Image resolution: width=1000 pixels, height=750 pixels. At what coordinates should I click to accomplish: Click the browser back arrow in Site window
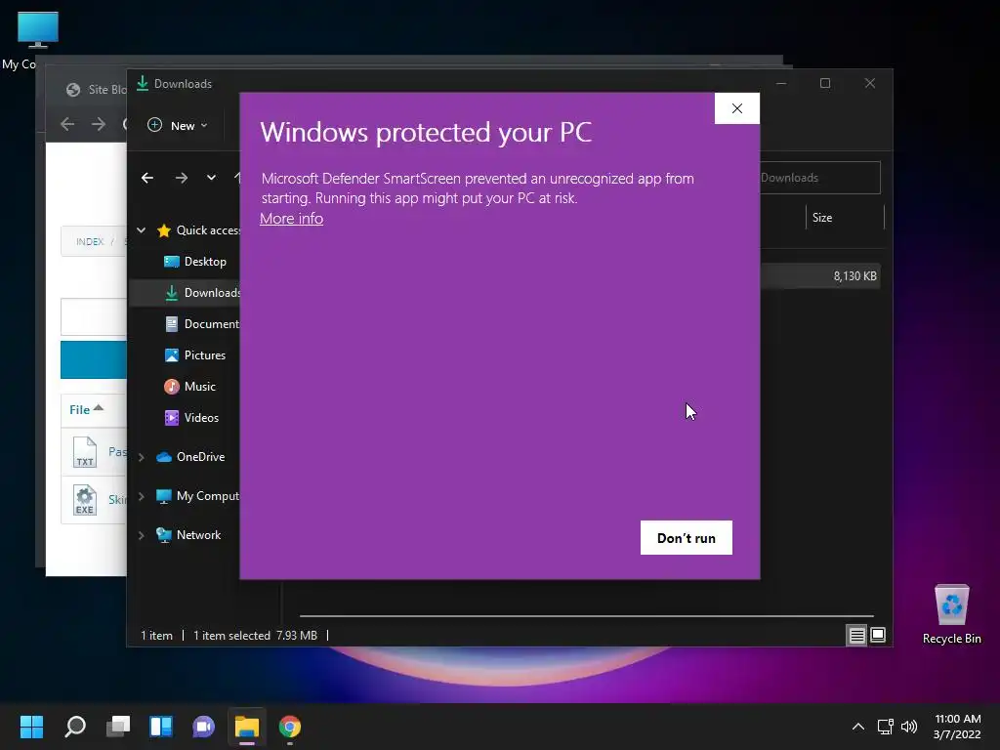pos(67,124)
